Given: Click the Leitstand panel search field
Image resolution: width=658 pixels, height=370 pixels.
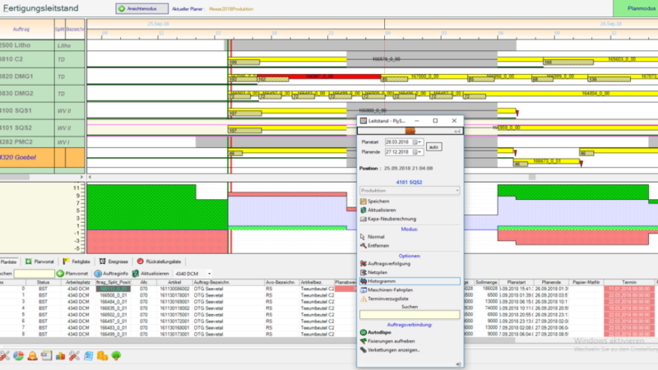Looking at the screenshot, I should pyautogui.click(x=409, y=315).
